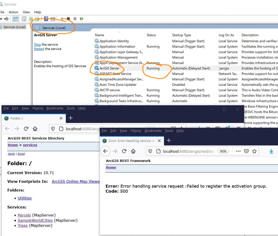Open new tab next to Folder tab
278x236 pixels.
click(71, 118)
